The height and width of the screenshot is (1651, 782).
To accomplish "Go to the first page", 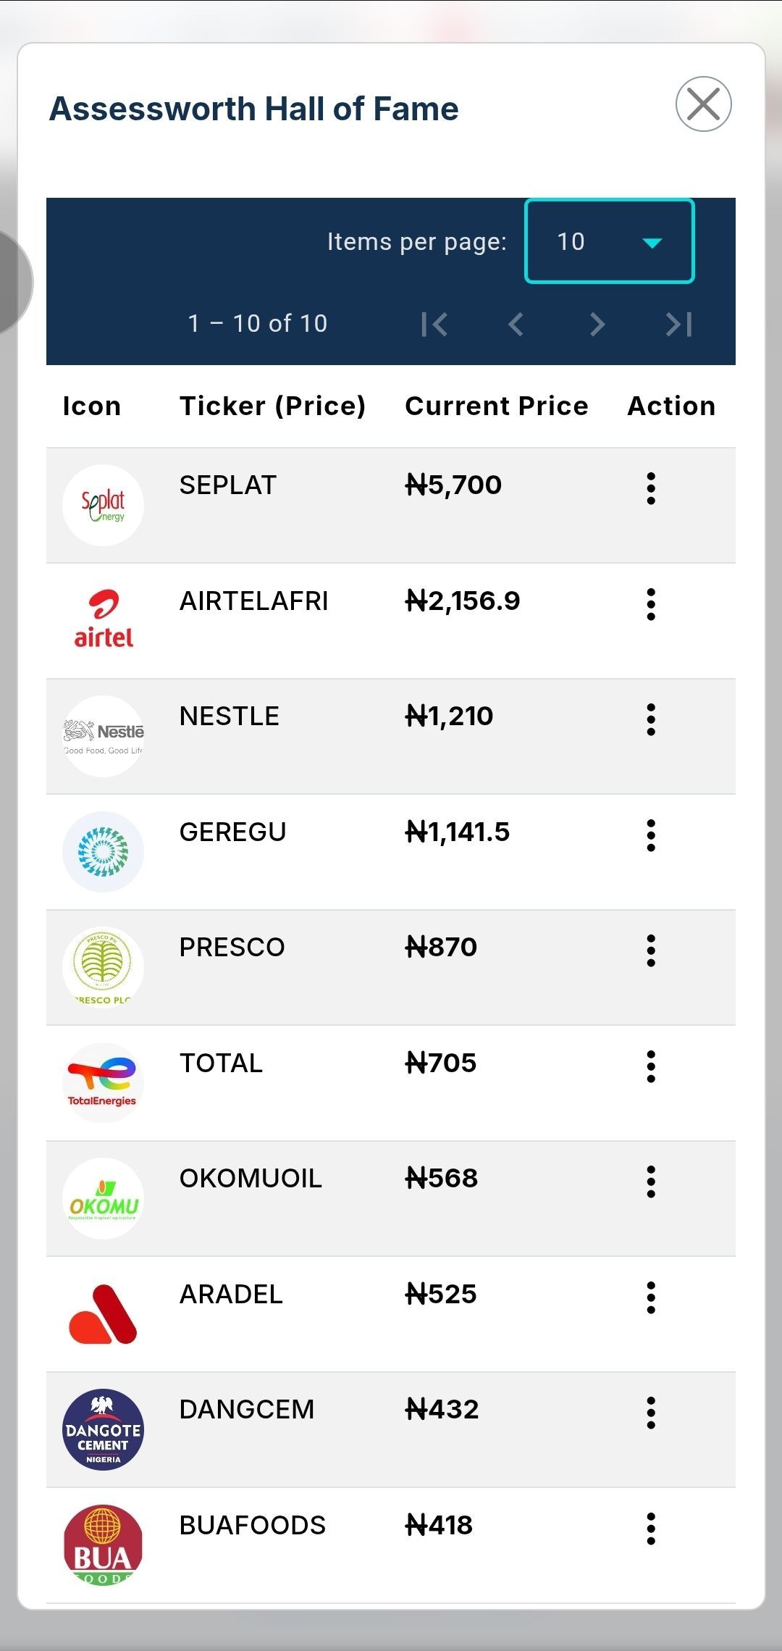I will (x=434, y=324).
